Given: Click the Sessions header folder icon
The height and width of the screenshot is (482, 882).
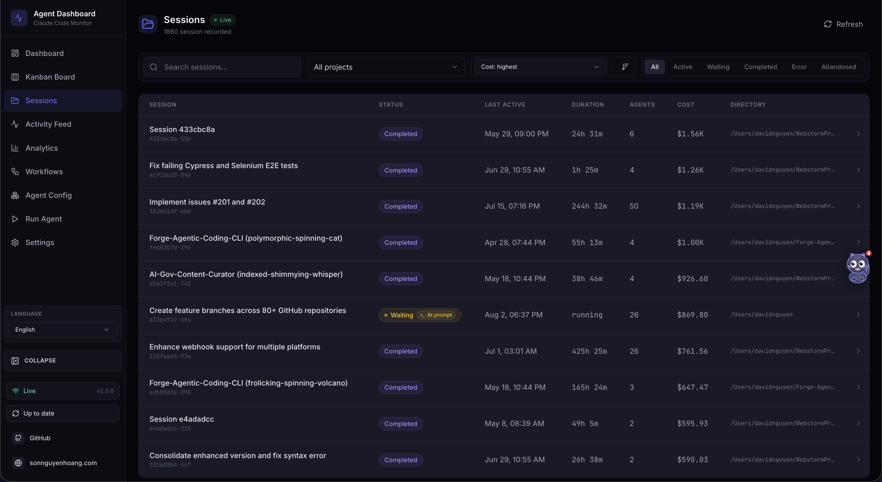Looking at the screenshot, I should 148,24.
